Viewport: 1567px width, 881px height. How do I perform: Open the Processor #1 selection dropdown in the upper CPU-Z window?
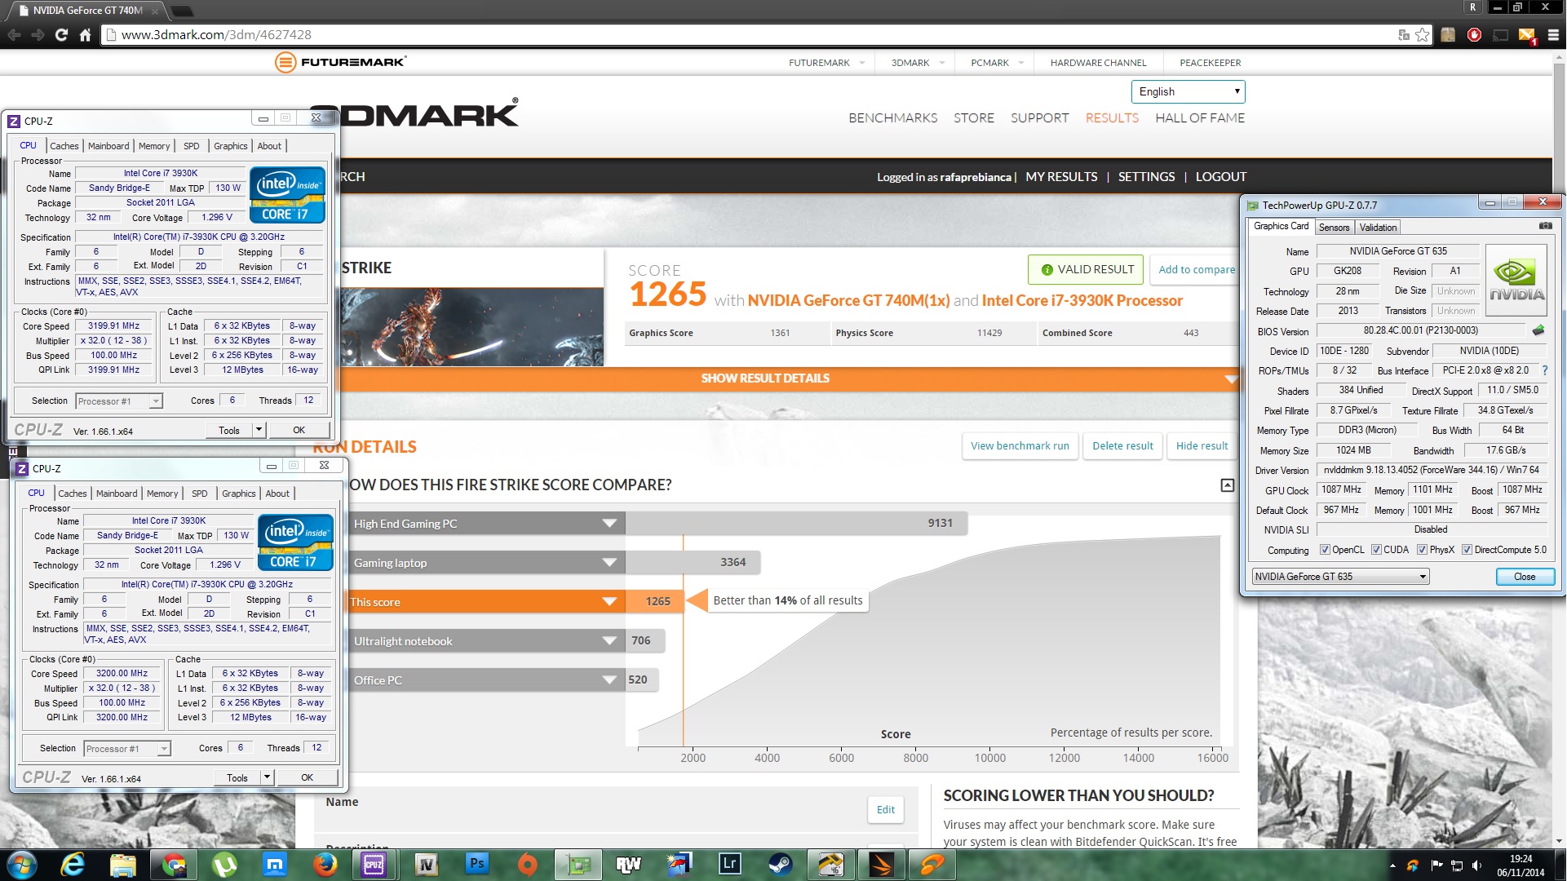pos(119,401)
